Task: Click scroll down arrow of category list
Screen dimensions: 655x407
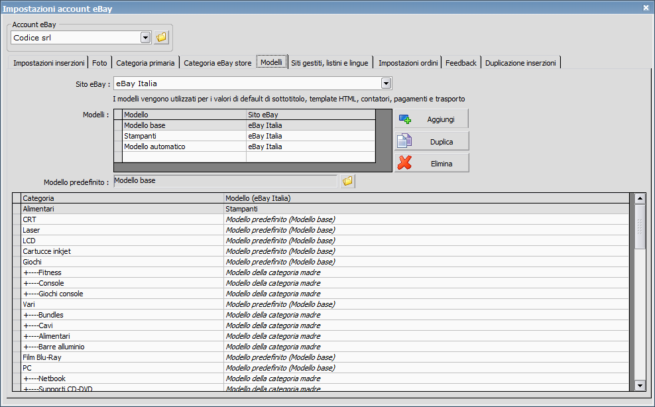Action: [x=640, y=385]
